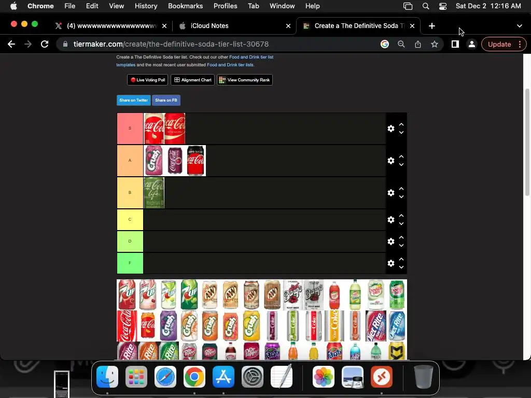Click the zoom magnifier icon in address bar
This screenshot has width=531, height=398.
click(x=401, y=45)
